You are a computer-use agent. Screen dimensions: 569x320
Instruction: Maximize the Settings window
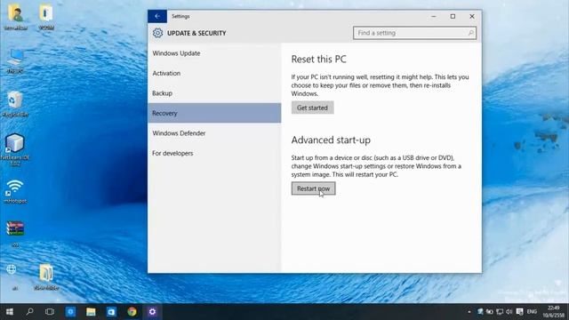[x=453, y=16]
